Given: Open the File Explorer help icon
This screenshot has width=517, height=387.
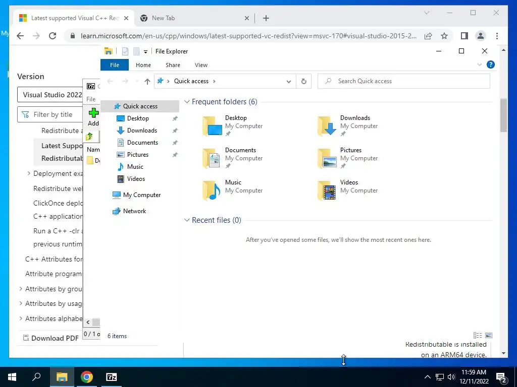Looking at the screenshot, I should [x=490, y=64].
